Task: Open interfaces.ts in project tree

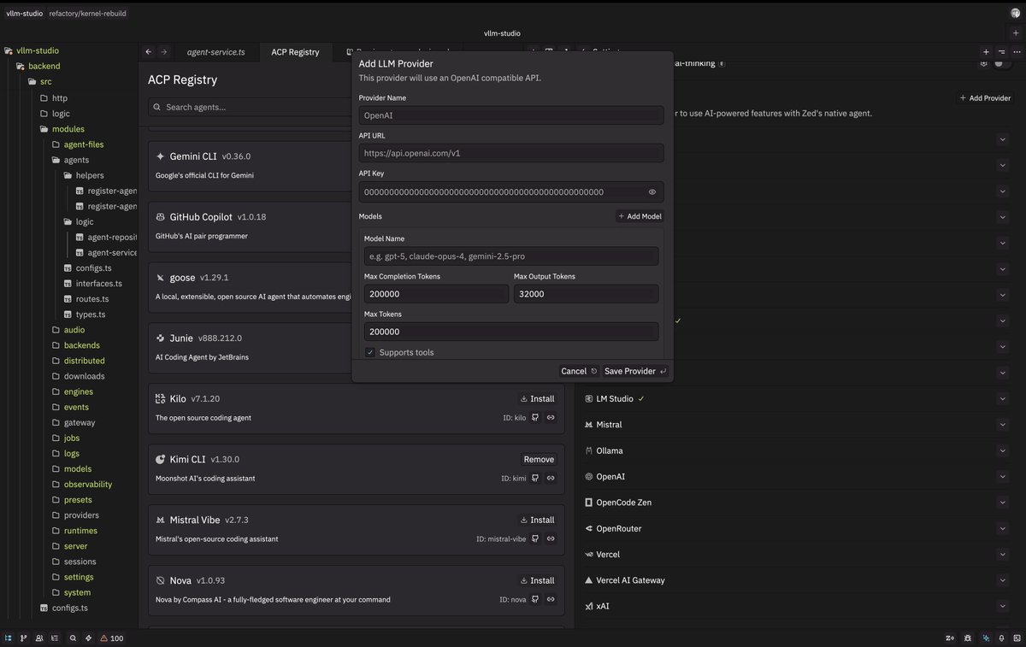Action: [98, 284]
